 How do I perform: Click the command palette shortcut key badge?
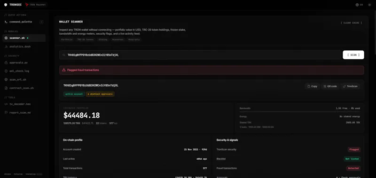(41, 22)
